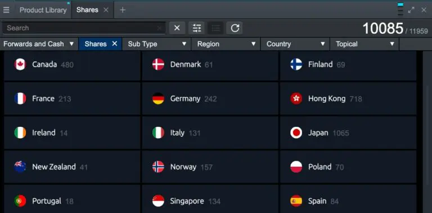Click the Portugal flag icon

(x=20, y=201)
